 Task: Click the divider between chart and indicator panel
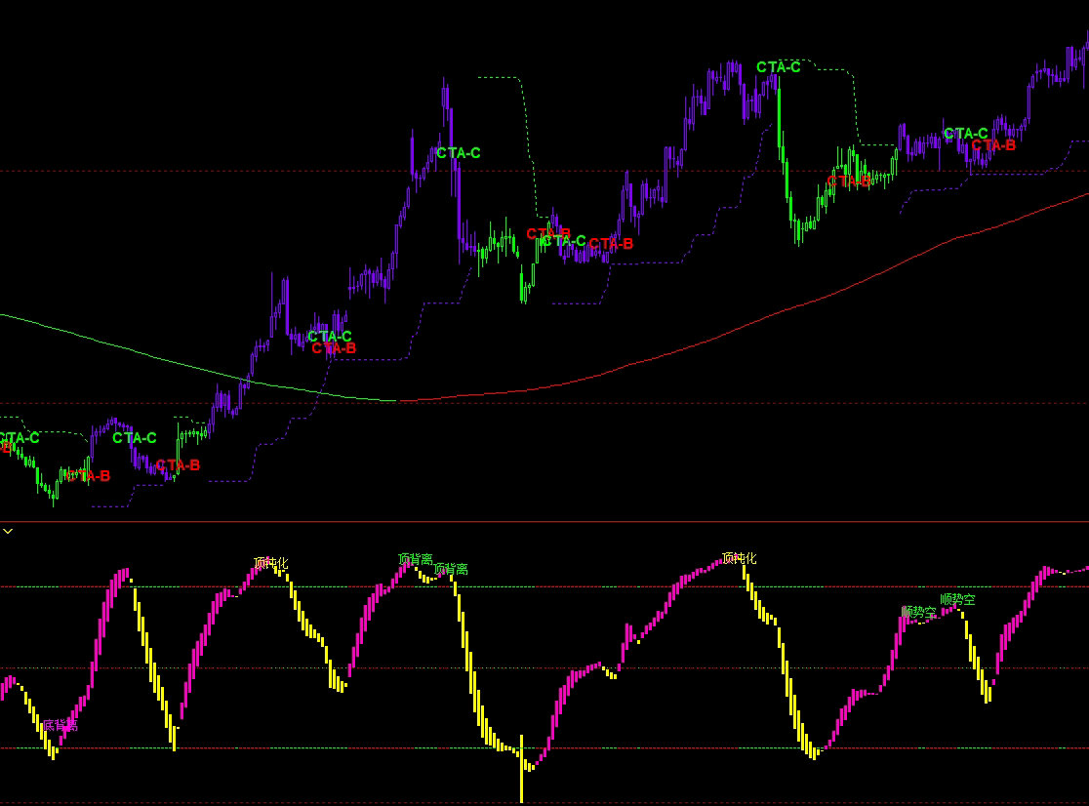click(544, 522)
